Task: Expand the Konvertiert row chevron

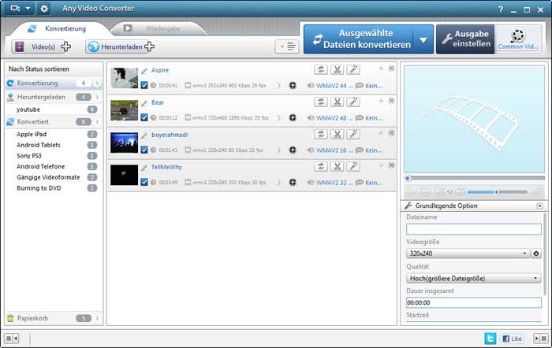Action: 97,121
